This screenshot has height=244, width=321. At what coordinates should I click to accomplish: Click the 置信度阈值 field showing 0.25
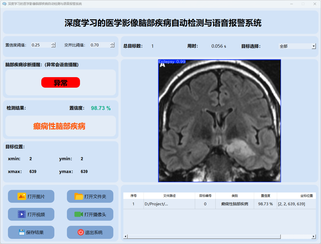click(x=41, y=45)
